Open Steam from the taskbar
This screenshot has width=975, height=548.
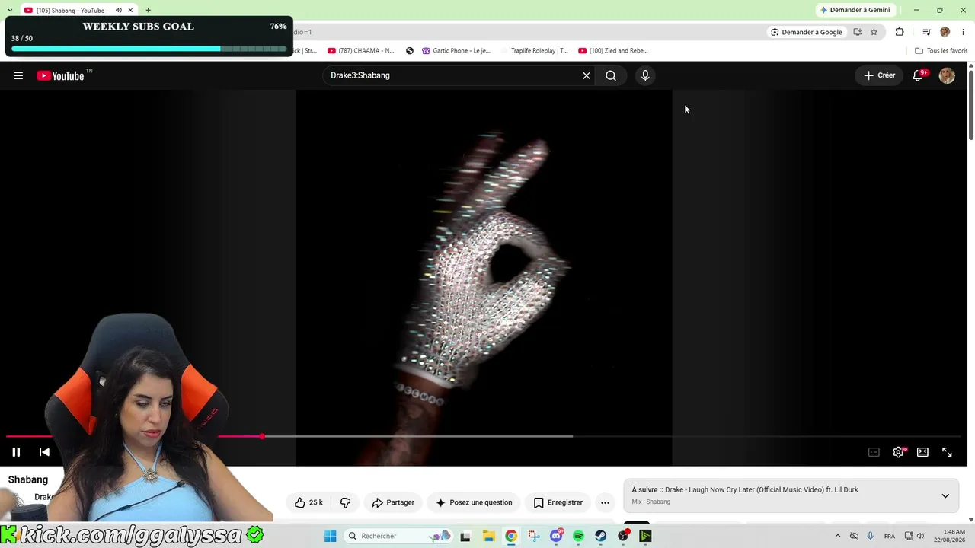tap(601, 536)
